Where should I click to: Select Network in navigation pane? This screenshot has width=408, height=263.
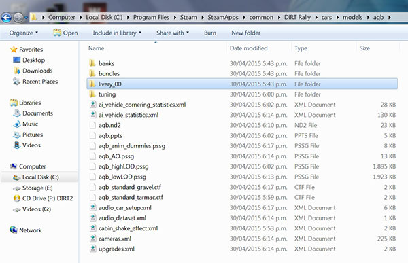point(26,230)
